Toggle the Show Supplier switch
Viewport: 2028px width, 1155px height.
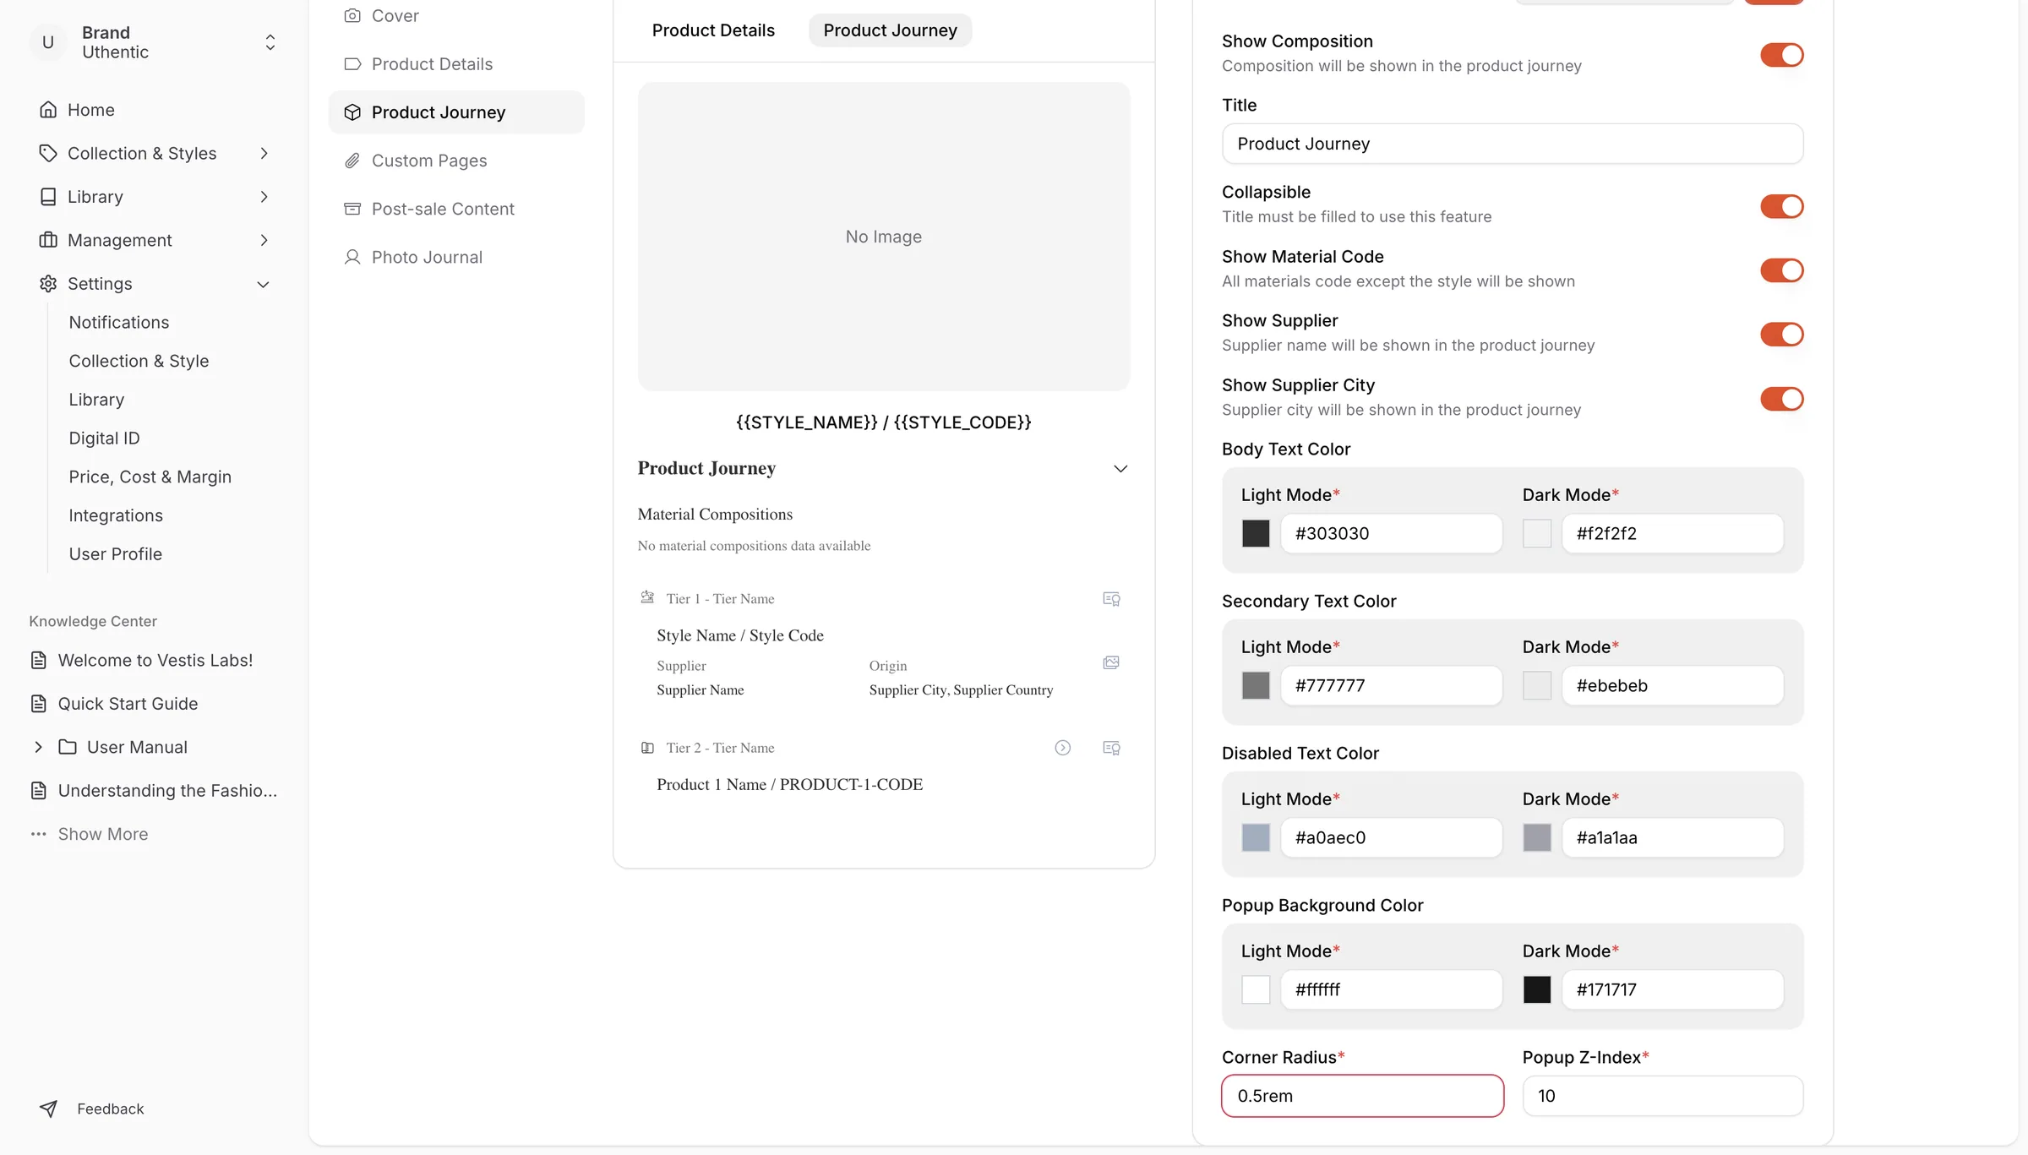point(1782,335)
